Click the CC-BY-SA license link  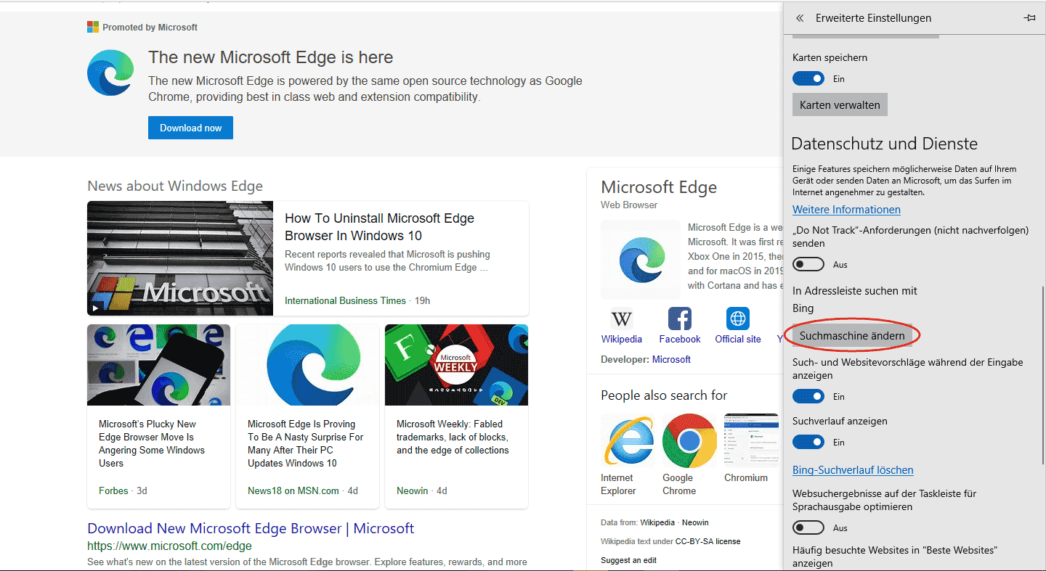pos(708,541)
